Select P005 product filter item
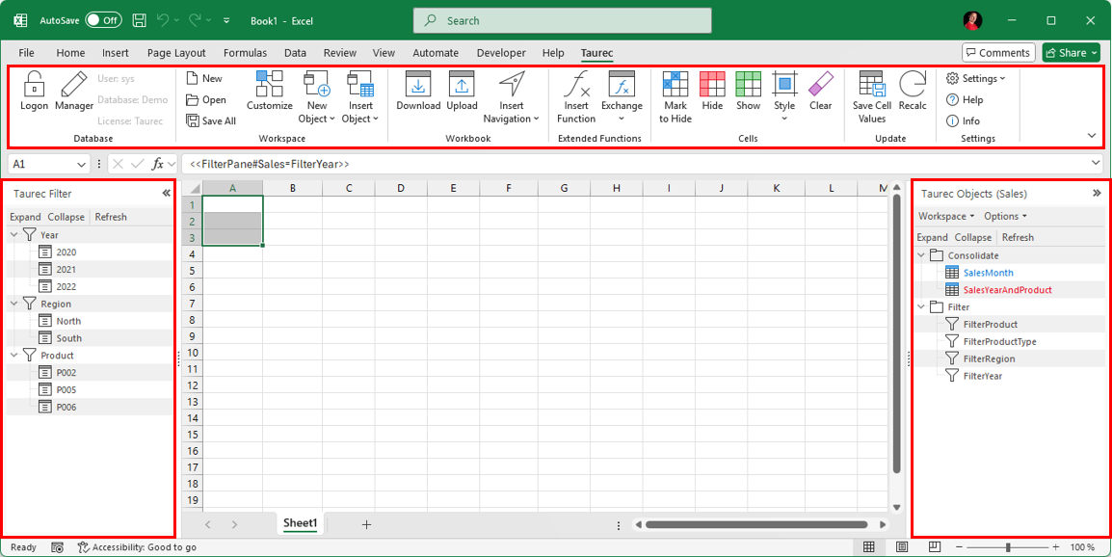Viewport: 1112px width, 557px height. (66, 390)
